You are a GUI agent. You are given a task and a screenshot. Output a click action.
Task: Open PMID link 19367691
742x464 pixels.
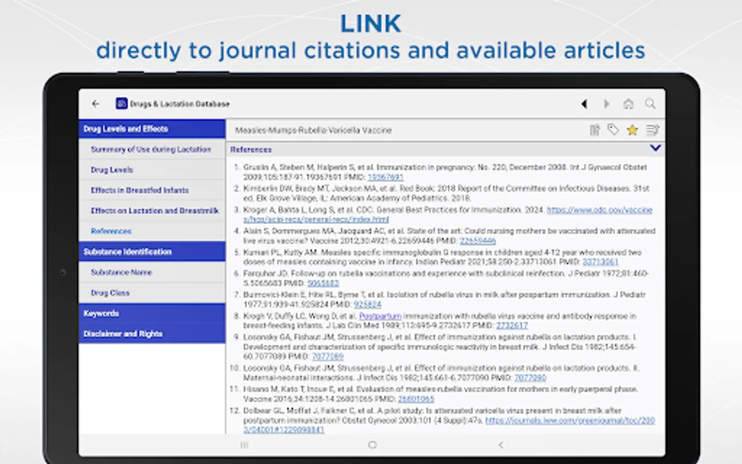coord(385,177)
